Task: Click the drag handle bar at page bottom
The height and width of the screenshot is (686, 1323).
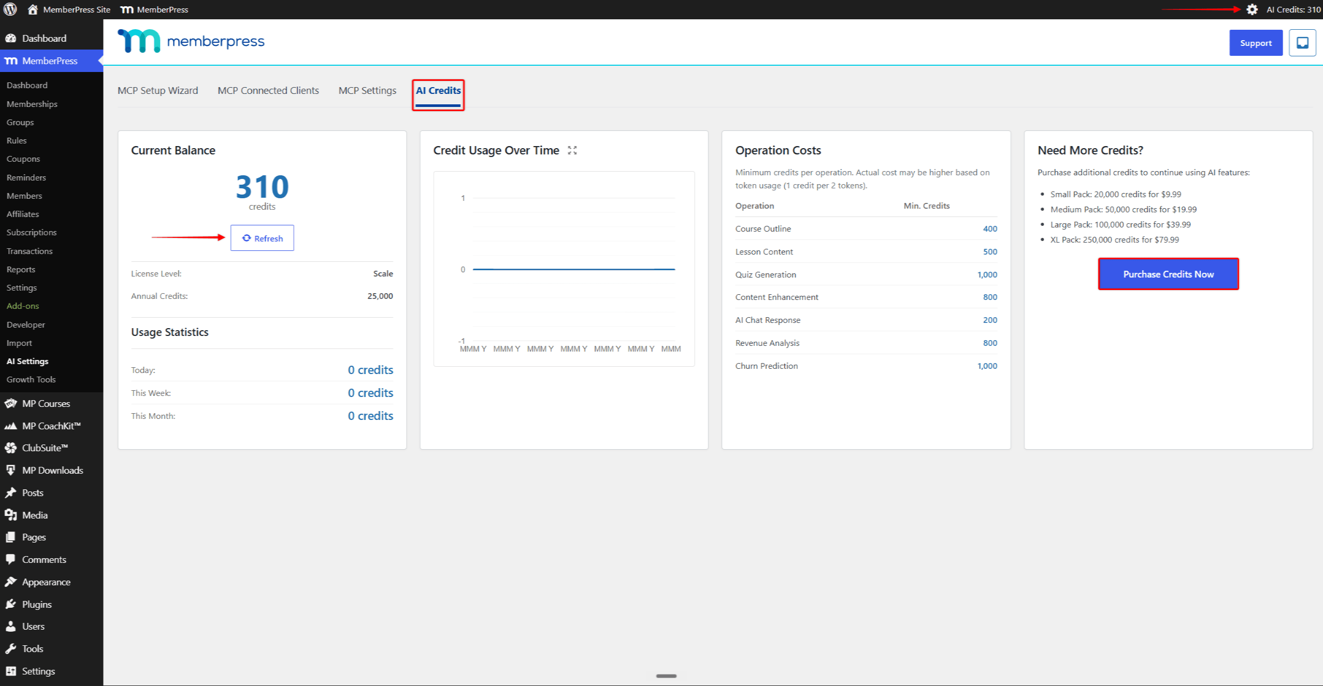Action: click(666, 676)
